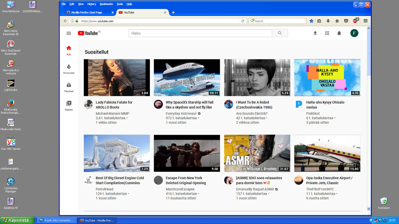Open Firefox downloads arrow icon

tap(328, 21)
